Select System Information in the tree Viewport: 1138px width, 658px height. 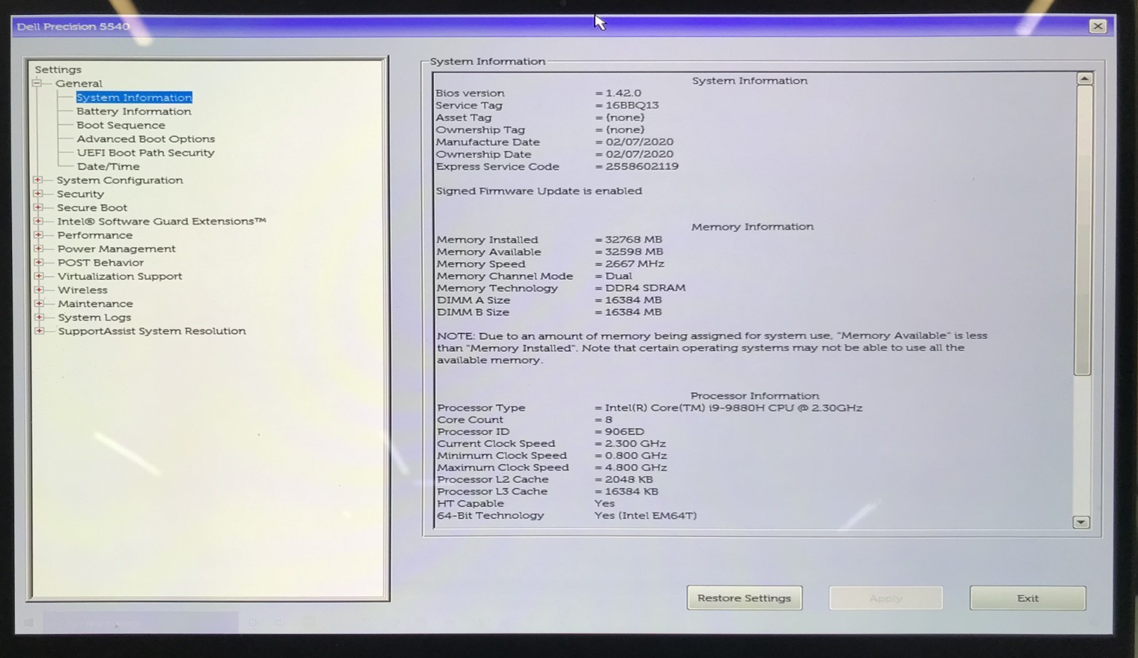point(134,97)
